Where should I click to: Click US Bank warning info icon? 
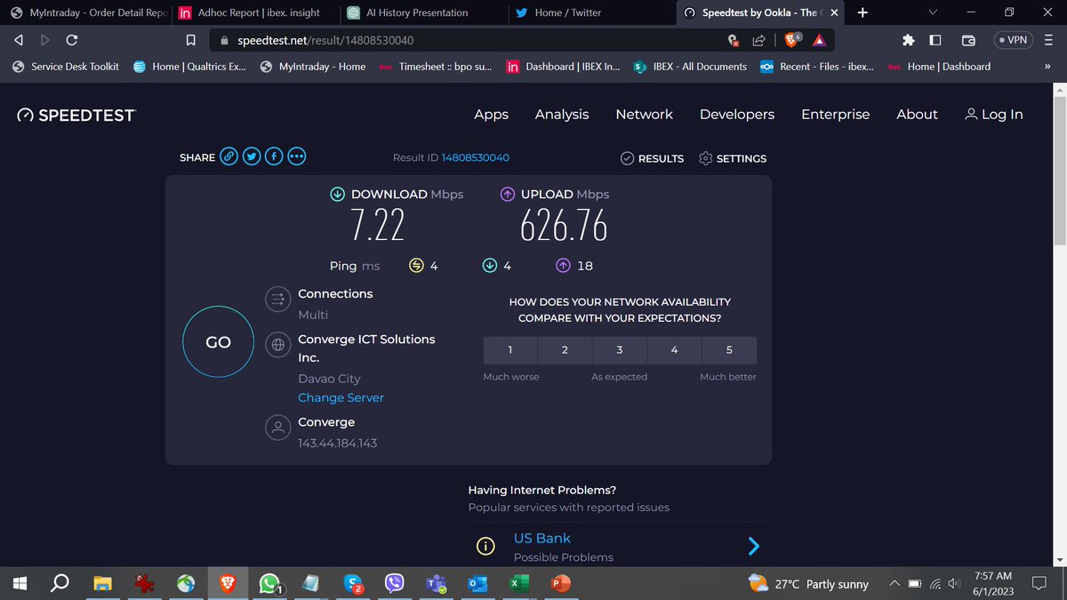tap(485, 547)
